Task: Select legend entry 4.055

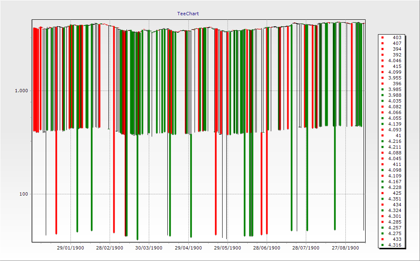Action: (x=391, y=118)
